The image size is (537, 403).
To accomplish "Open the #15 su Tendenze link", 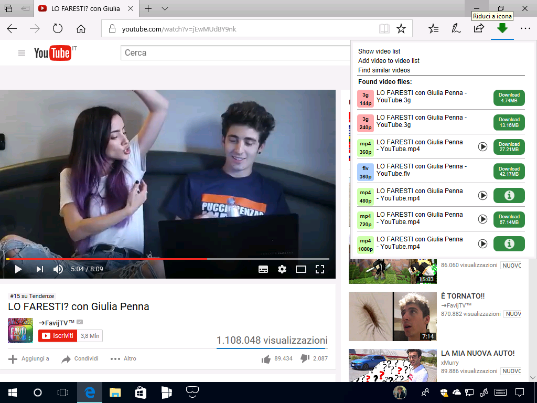I will click(x=32, y=296).
